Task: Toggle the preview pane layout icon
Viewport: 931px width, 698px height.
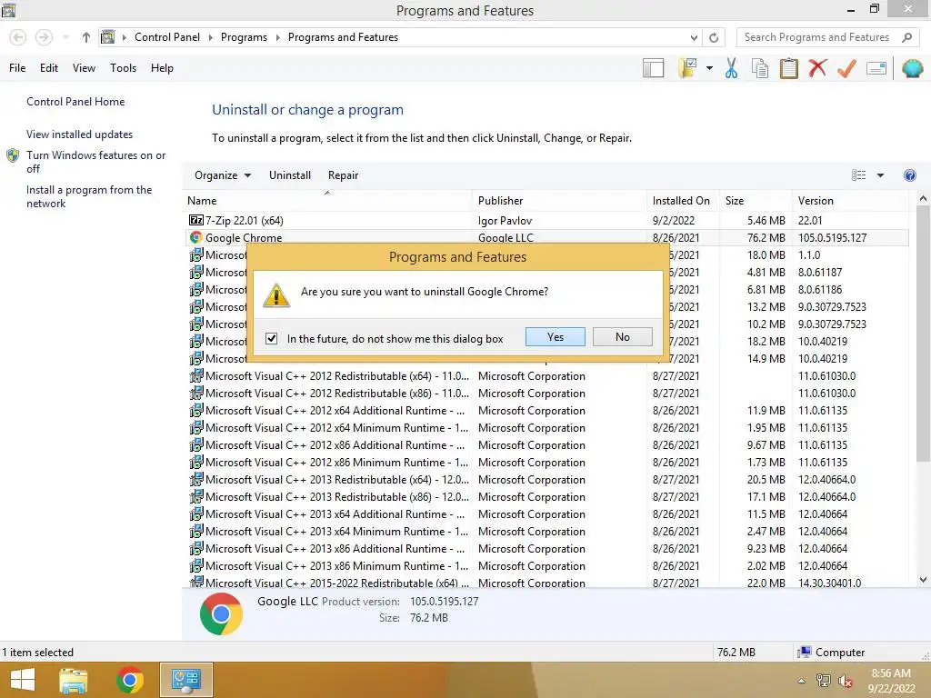Action: point(653,68)
